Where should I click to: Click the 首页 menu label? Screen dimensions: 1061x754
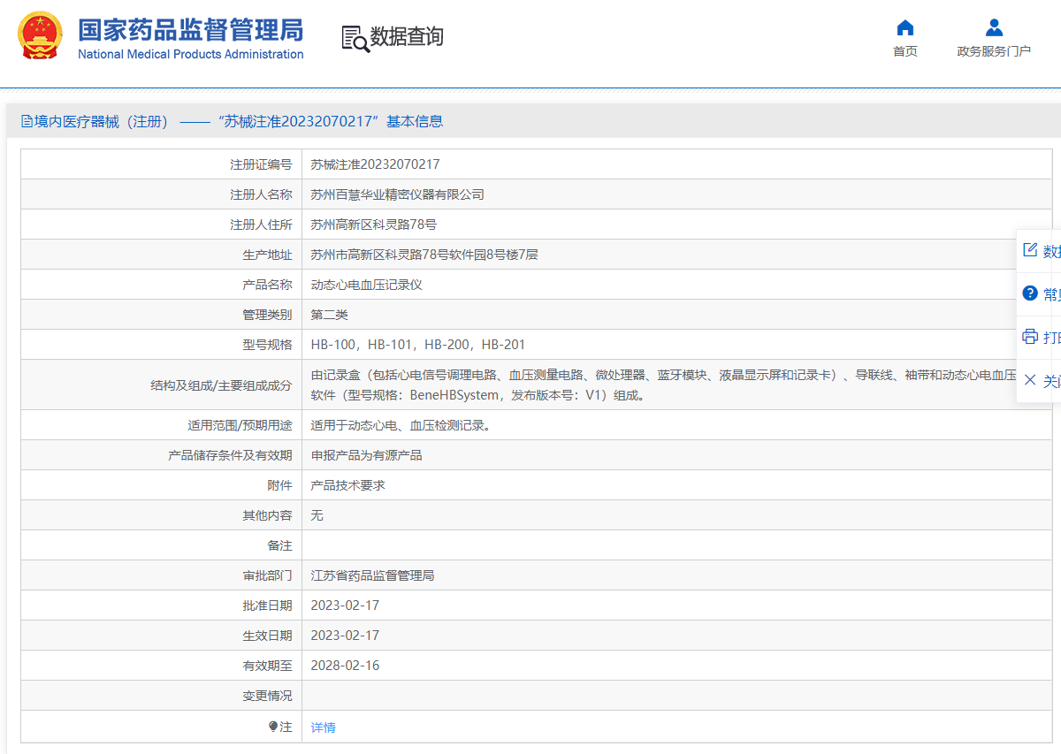tap(905, 51)
